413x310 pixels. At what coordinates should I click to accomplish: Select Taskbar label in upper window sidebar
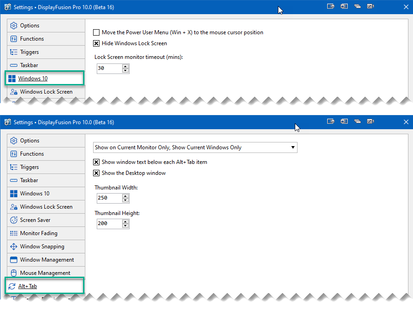[x=29, y=65]
